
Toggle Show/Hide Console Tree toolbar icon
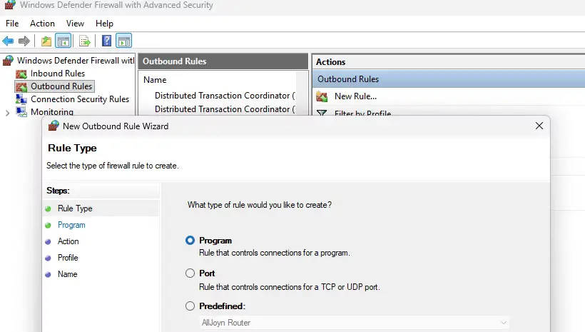(63, 41)
